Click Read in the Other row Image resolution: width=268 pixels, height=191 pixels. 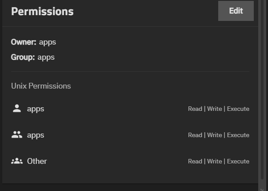coord(195,161)
